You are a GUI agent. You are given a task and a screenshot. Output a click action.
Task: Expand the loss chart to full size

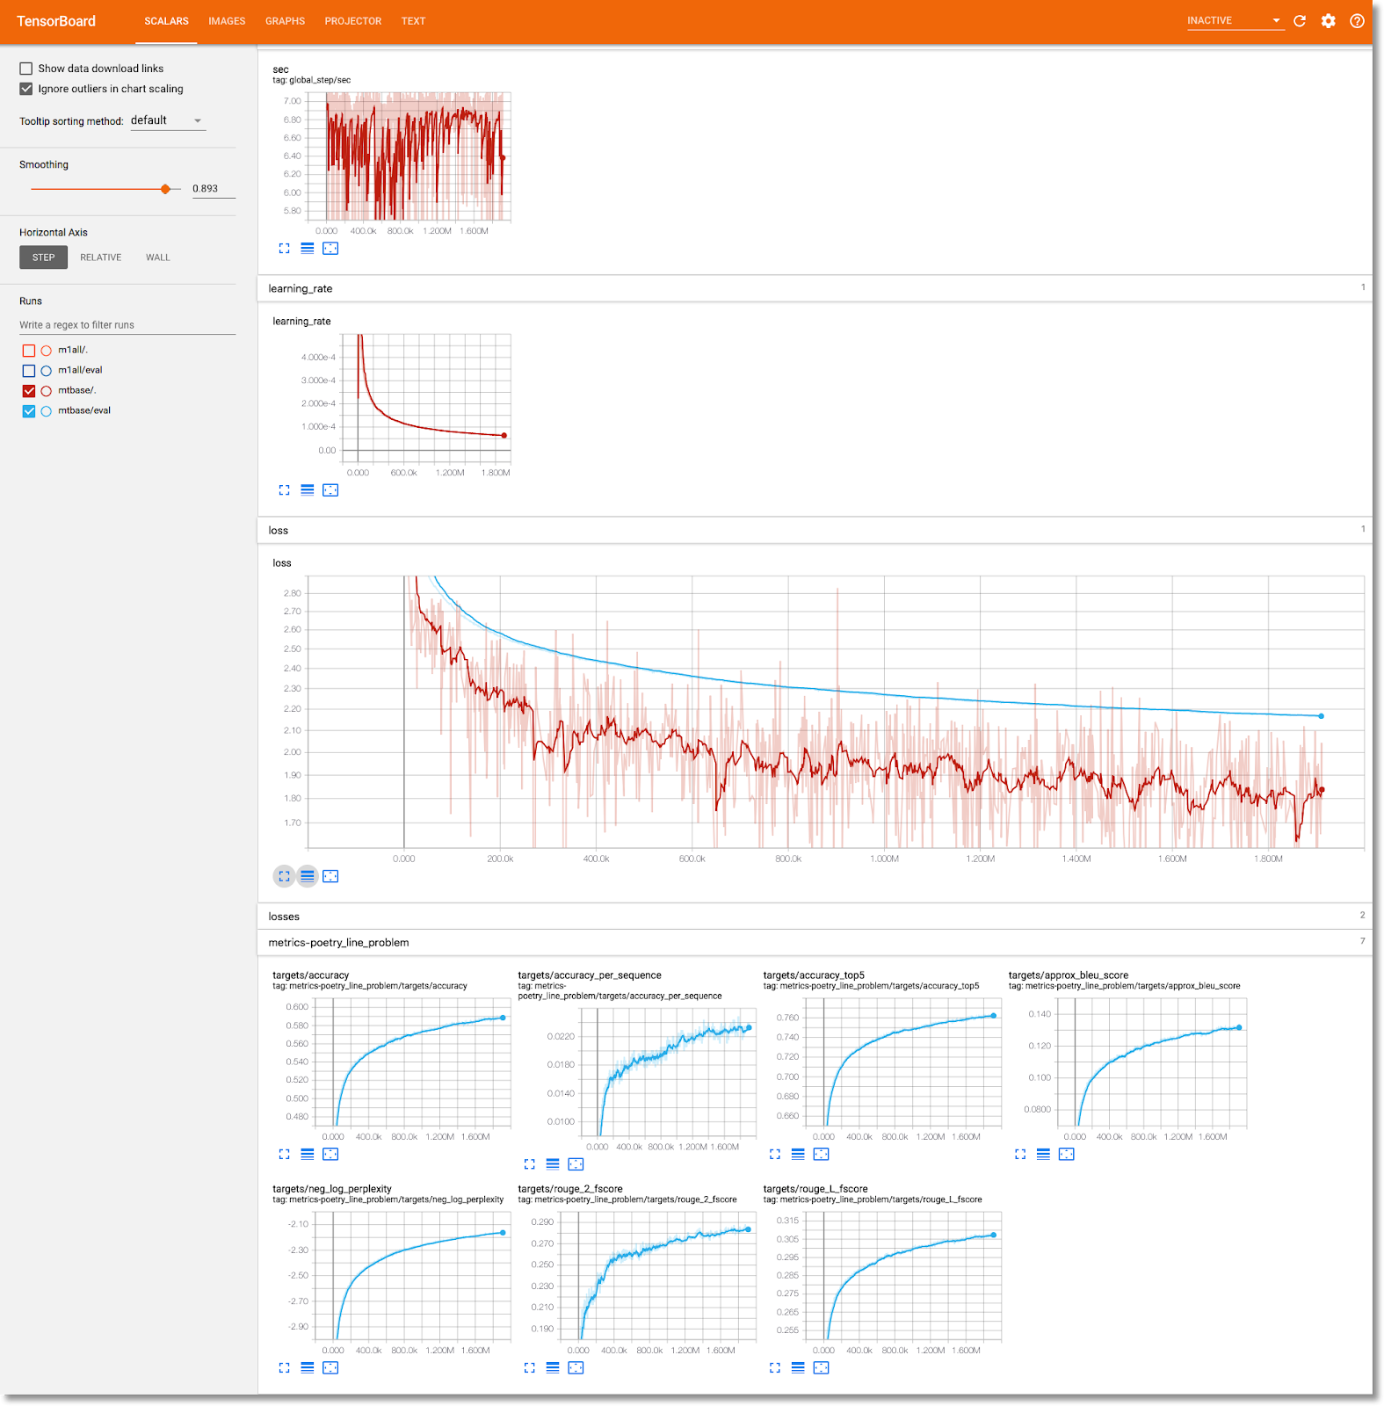(284, 876)
